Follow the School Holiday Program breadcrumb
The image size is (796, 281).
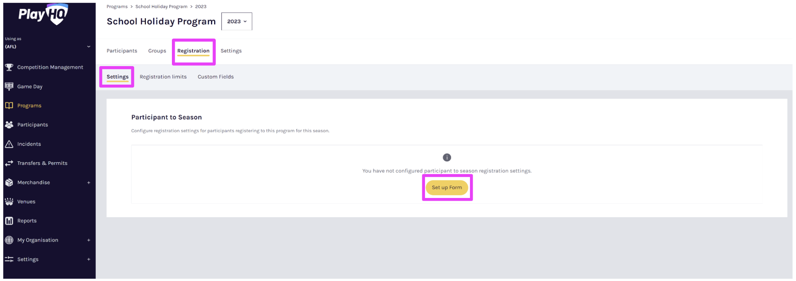click(161, 7)
